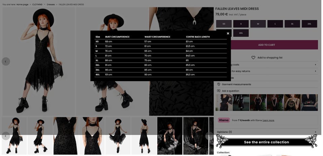Click the XS row size label
Viewport: 323px width, 156px height.
[x=97, y=42]
